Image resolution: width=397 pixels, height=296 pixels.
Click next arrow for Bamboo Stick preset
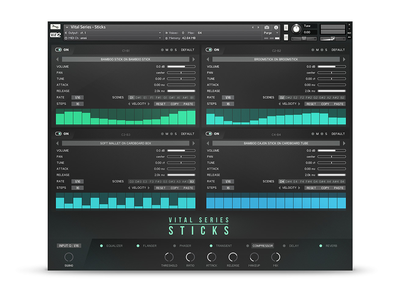coord(194,59)
